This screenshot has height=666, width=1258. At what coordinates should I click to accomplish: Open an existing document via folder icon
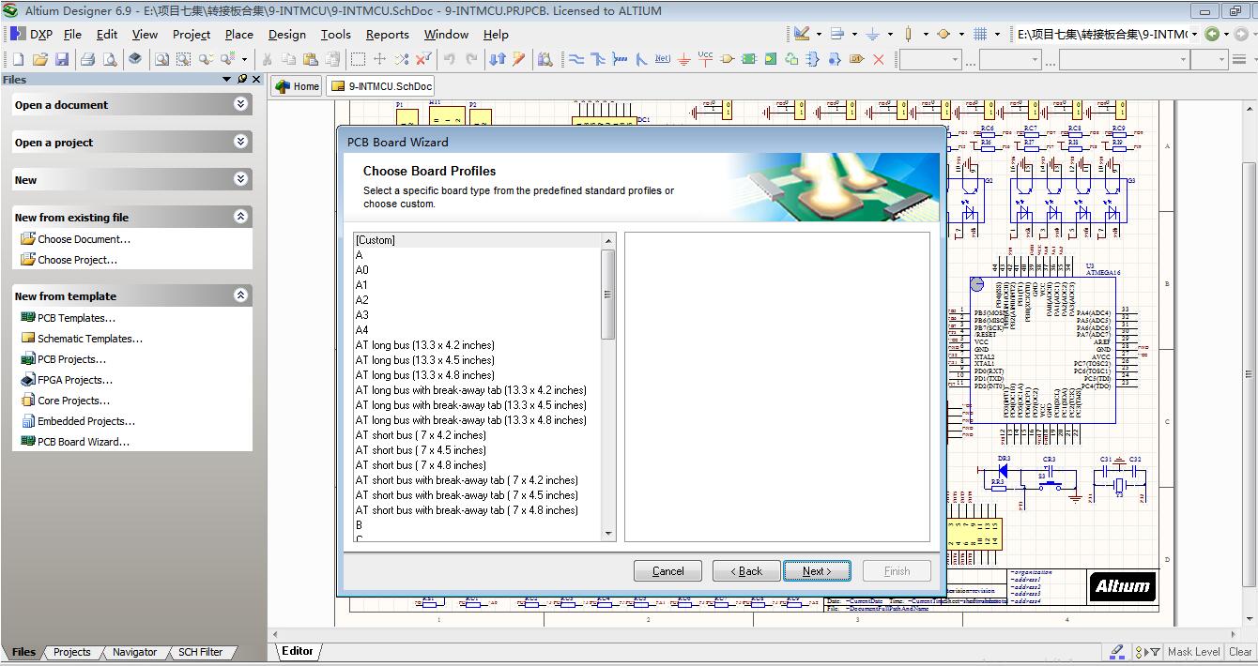(x=40, y=59)
